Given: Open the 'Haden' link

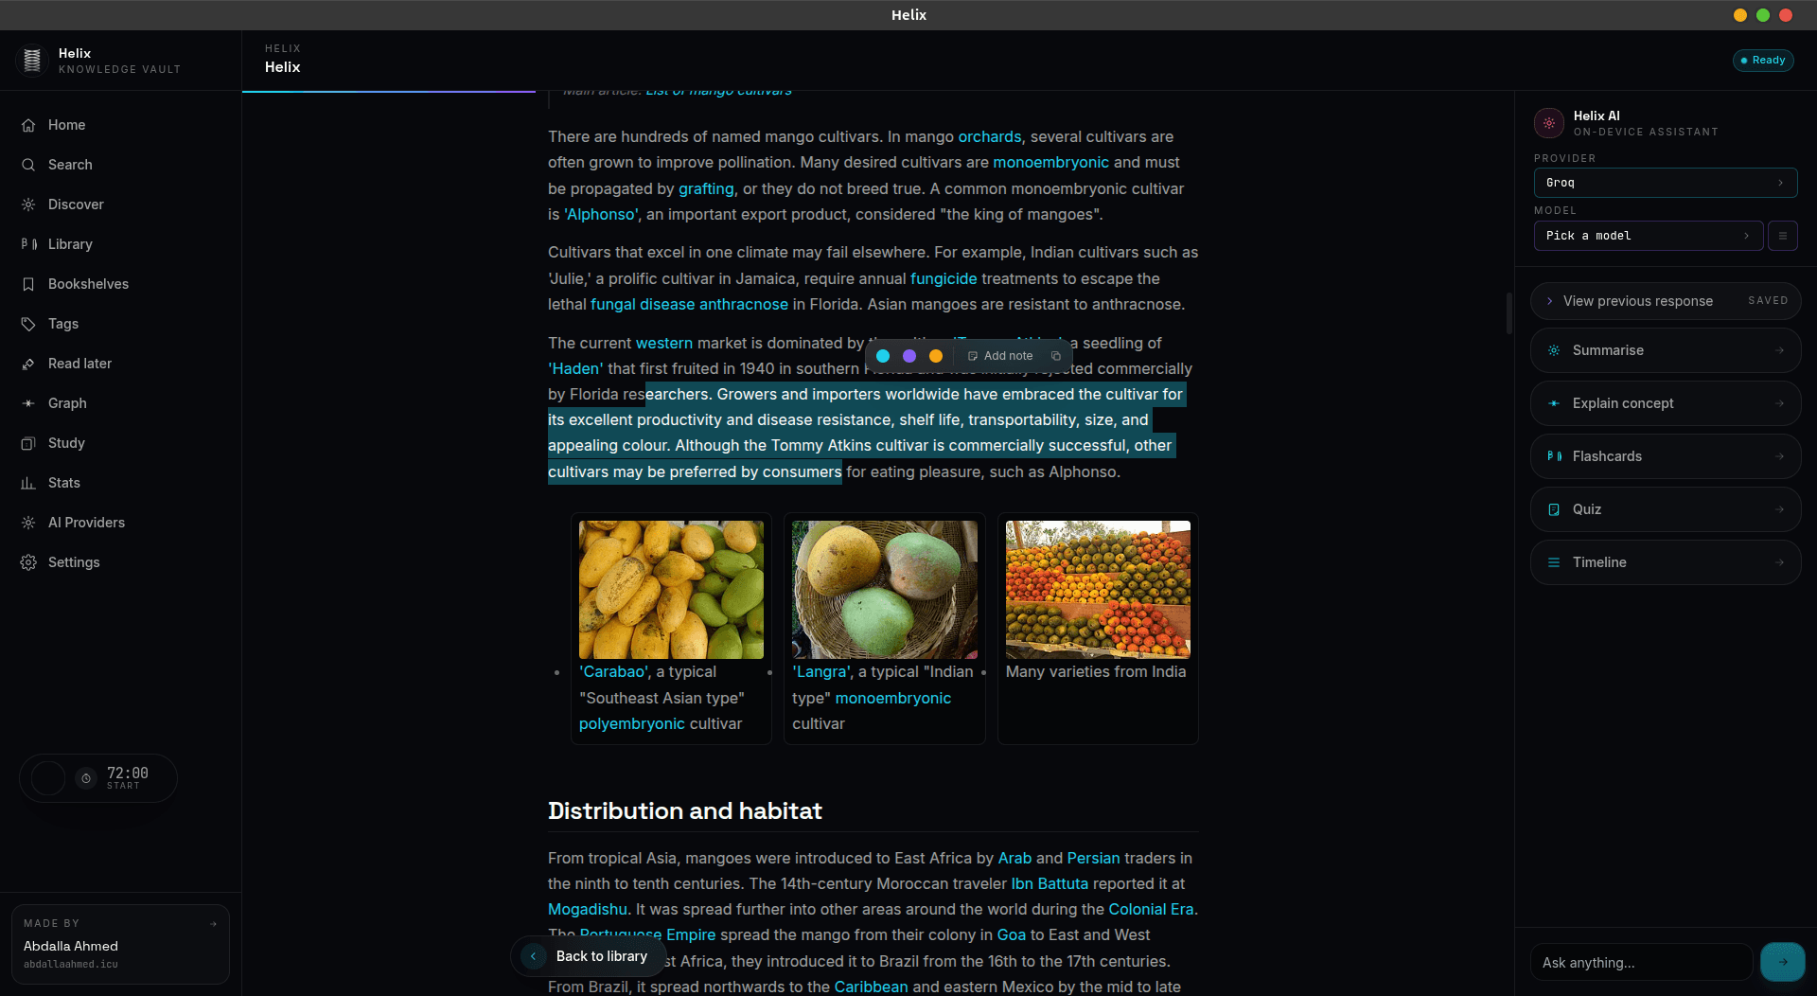Looking at the screenshot, I should [575, 369].
